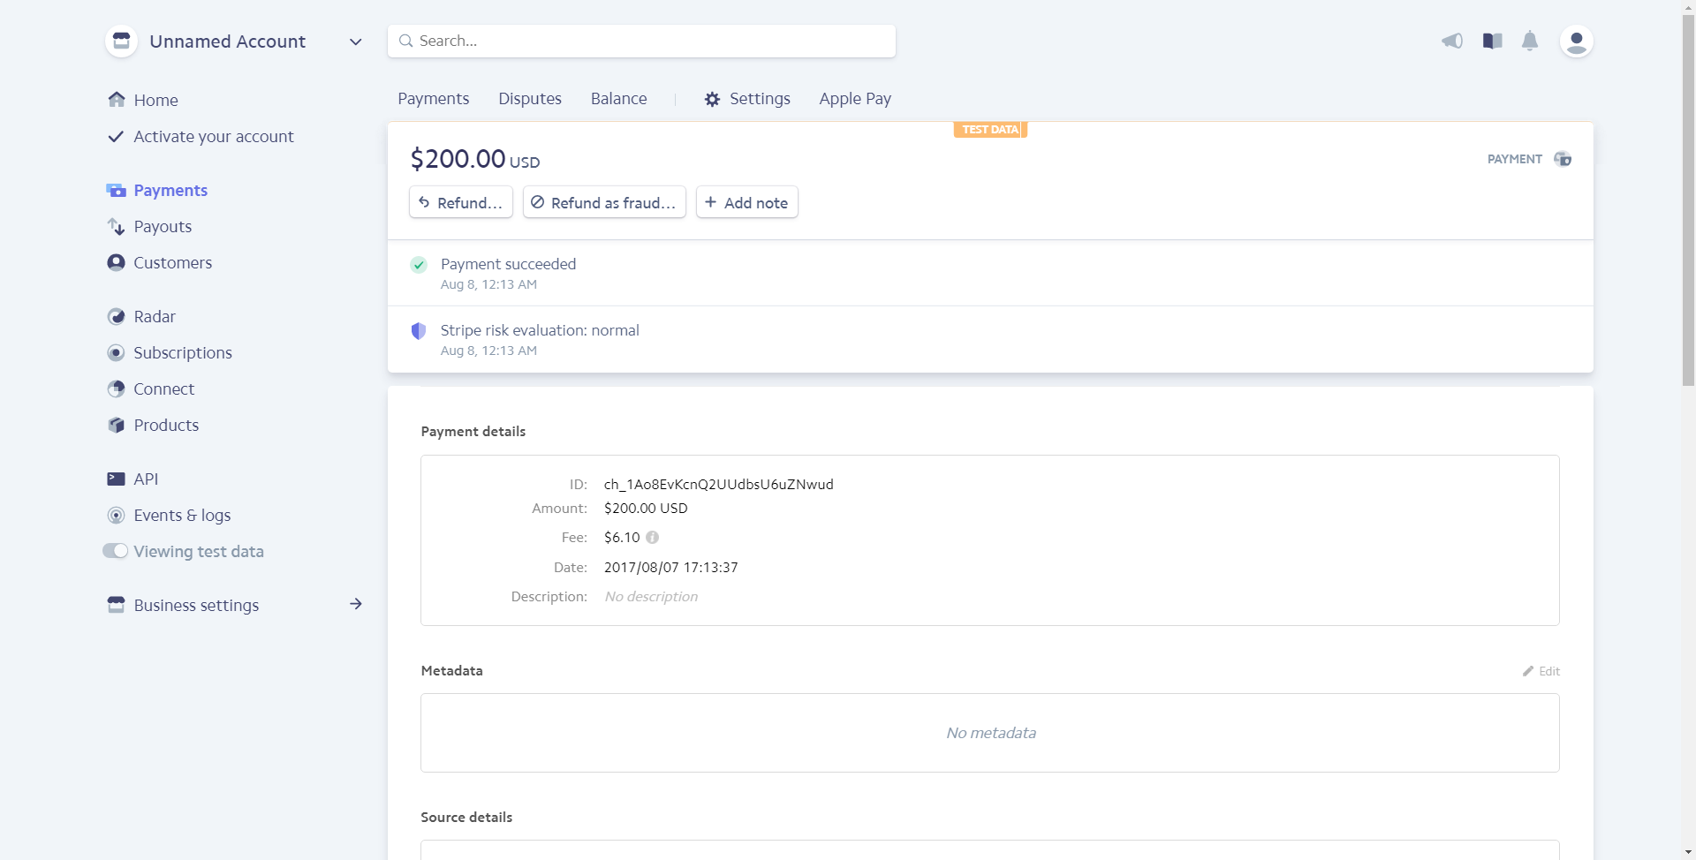This screenshot has width=1696, height=860.
Task: Open notifications bell icon
Action: 1530,41
